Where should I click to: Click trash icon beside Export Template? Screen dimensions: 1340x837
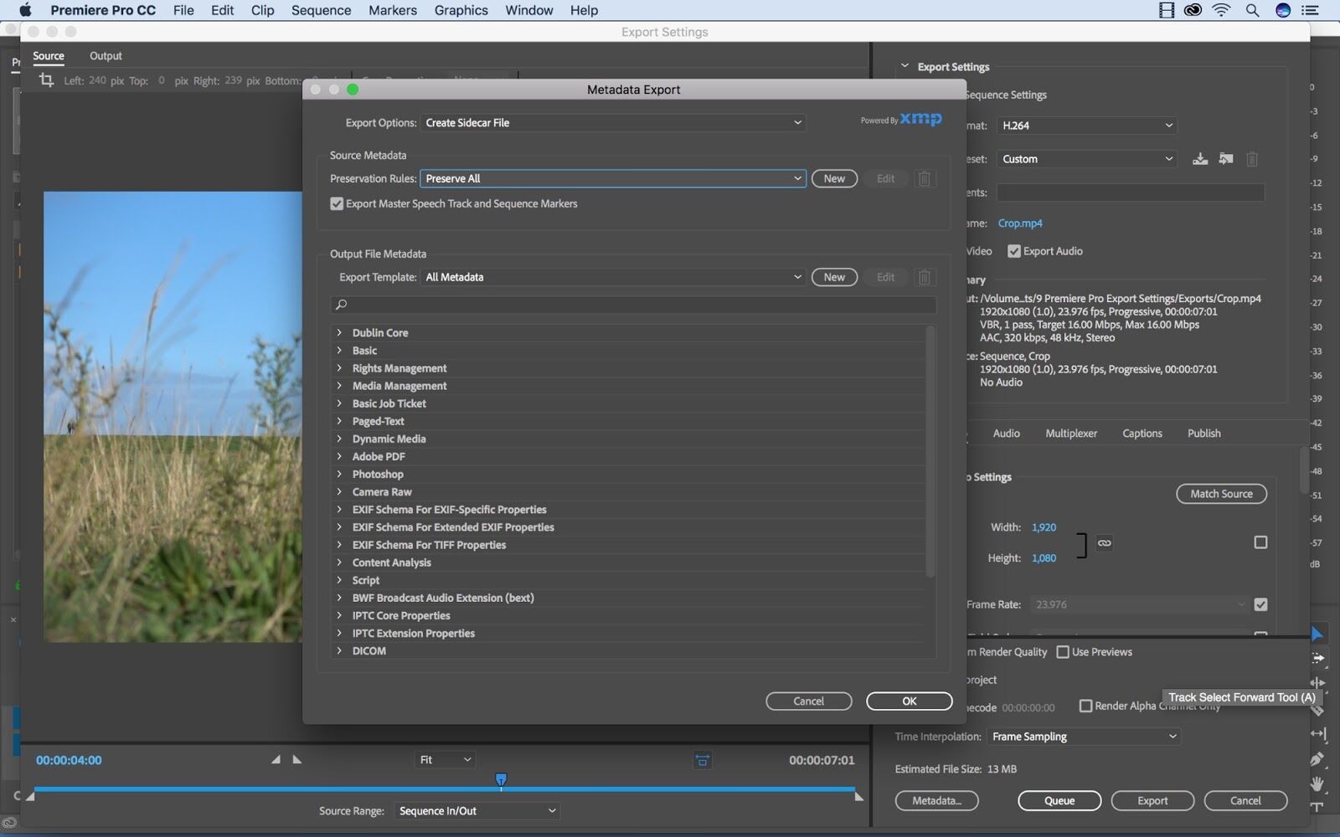(924, 277)
